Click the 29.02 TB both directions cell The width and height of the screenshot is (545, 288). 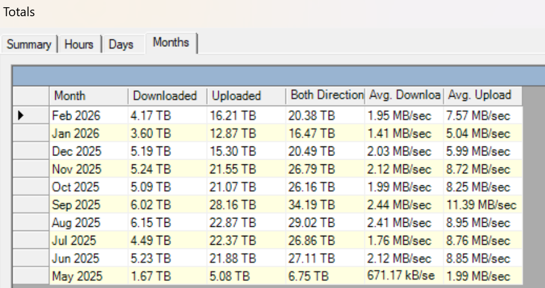pos(325,223)
